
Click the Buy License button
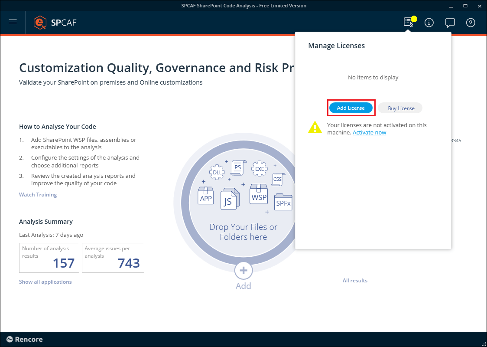400,108
